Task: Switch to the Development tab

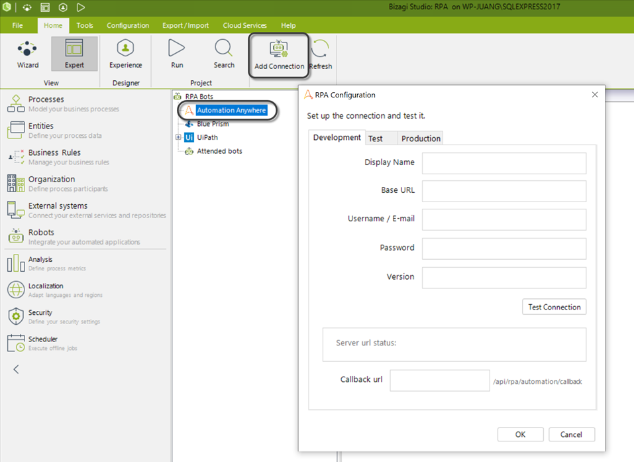Action: (337, 138)
